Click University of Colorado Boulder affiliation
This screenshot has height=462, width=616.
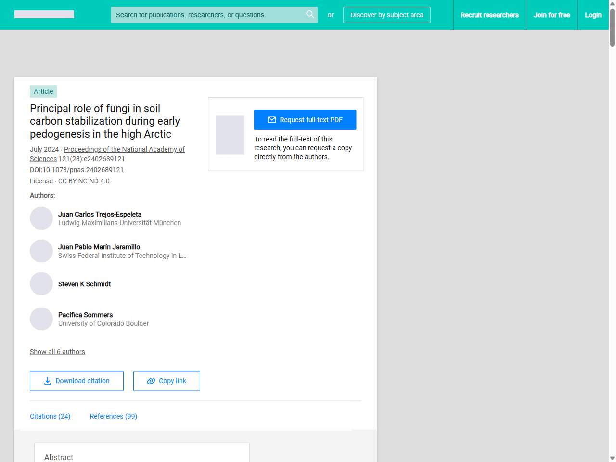tap(103, 323)
